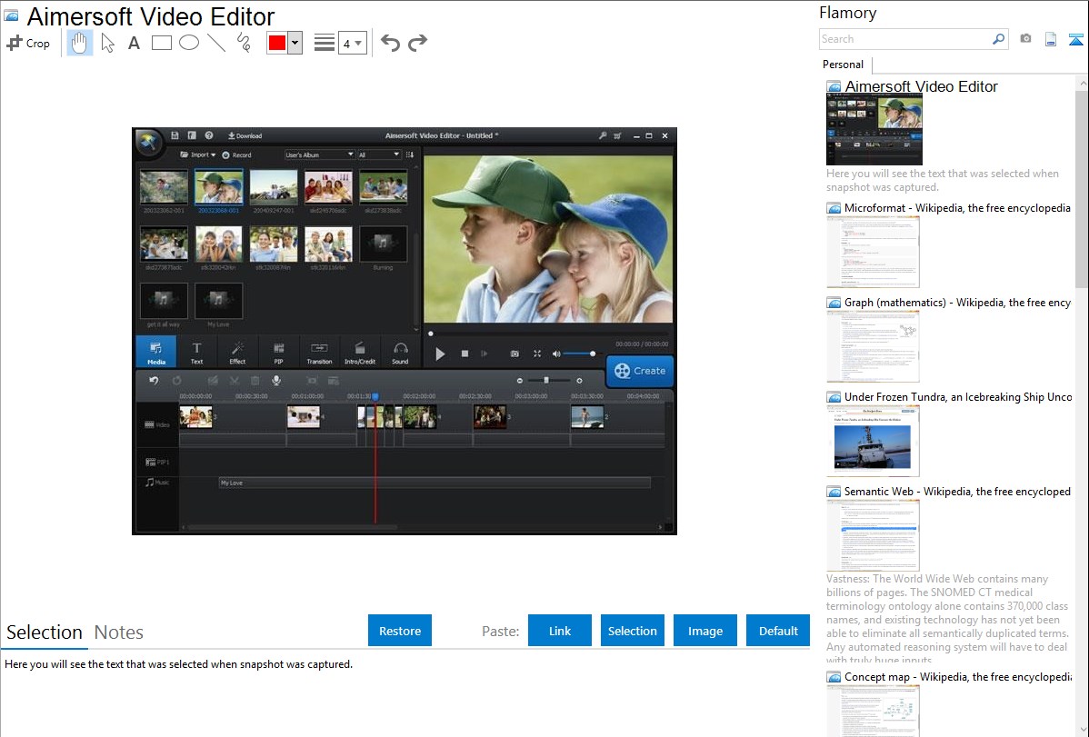
Task: Pick the ellipse shape tool
Action: click(x=188, y=43)
